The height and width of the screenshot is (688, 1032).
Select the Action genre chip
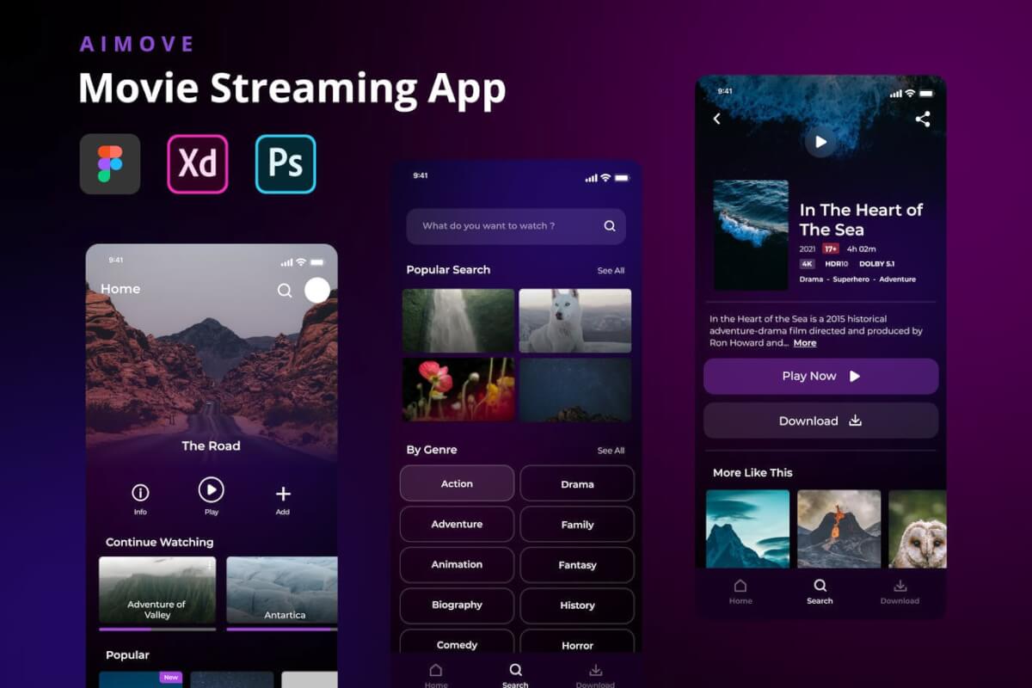[457, 483]
